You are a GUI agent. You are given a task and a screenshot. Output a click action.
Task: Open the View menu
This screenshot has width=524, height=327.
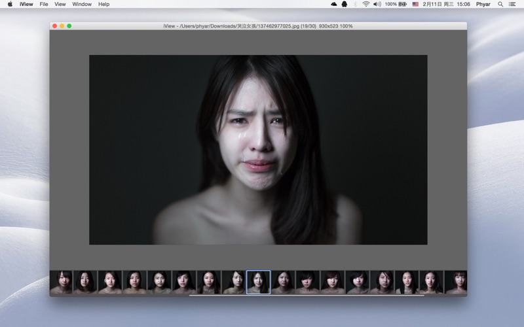pos(60,4)
